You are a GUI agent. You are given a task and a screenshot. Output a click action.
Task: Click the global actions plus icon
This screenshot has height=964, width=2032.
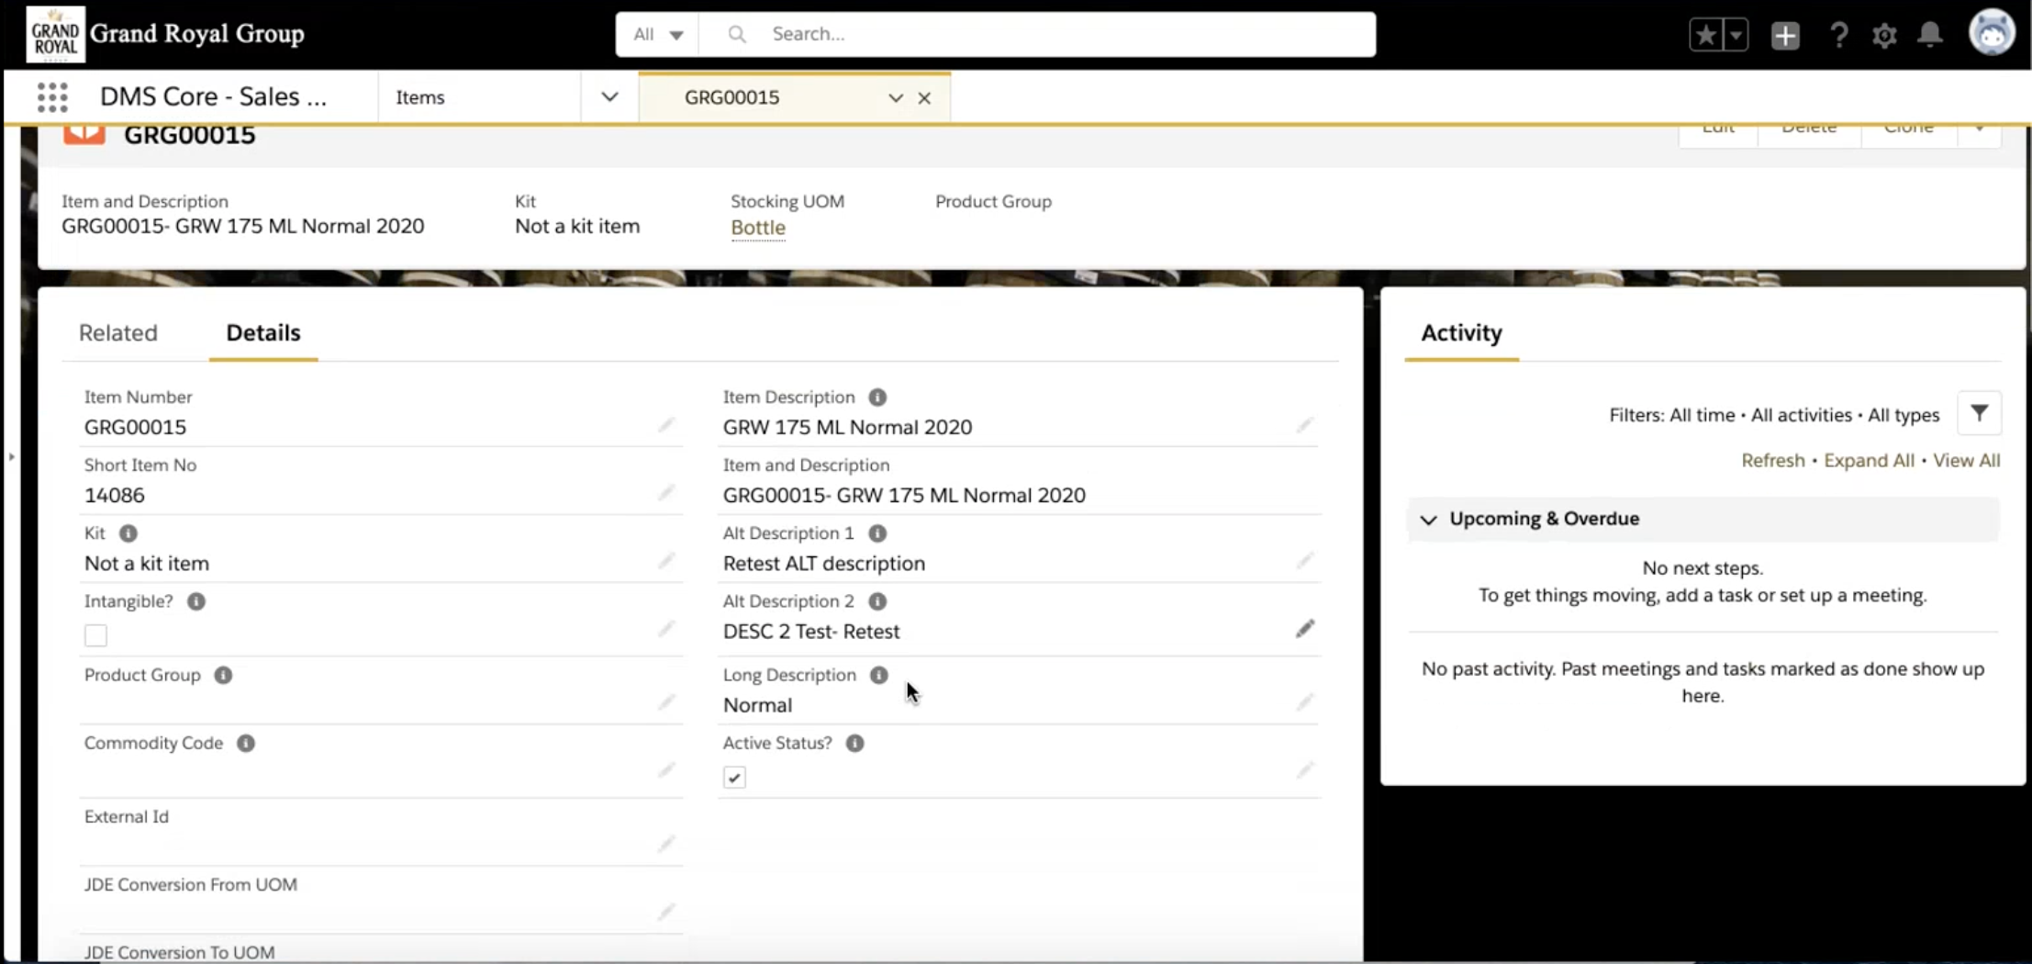point(1784,35)
